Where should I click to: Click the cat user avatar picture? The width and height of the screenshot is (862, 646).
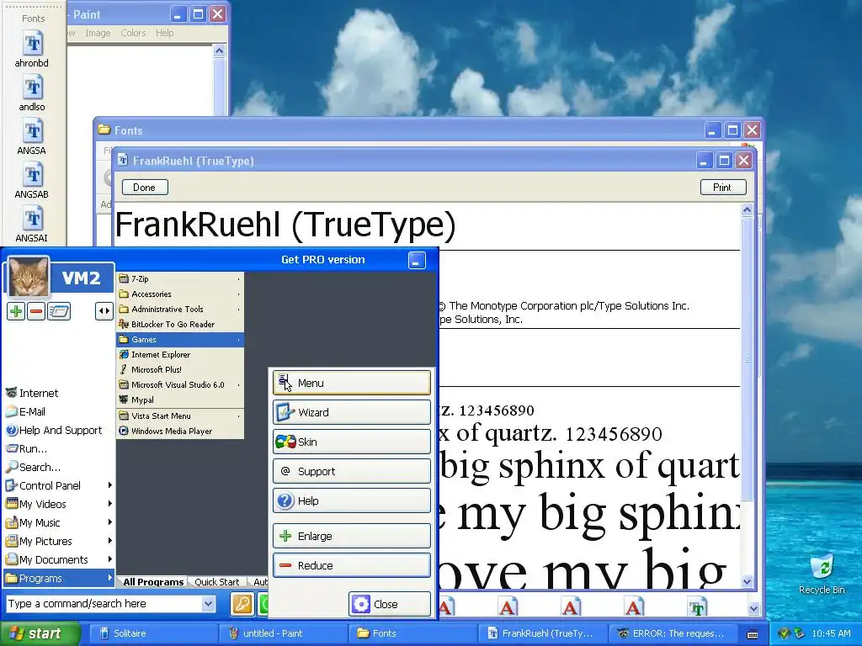[28, 278]
